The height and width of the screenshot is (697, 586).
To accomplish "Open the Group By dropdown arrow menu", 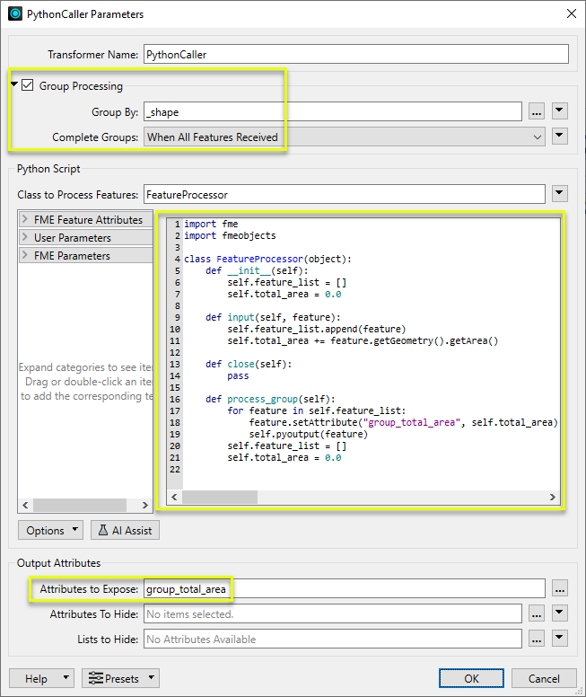I will pyautogui.click(x=560, y=110).
